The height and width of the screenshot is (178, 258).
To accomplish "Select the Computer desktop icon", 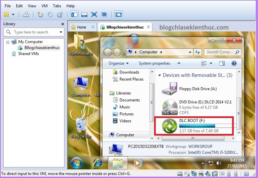I will [x=81, y=87].
